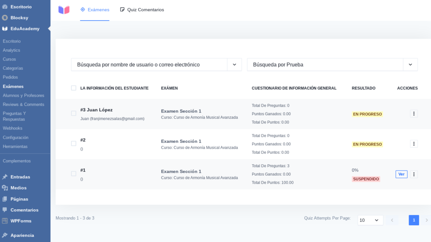The height and width of the screenshot is (242, 431).
Task: Expand the user search dropdown arrow
Action: point(234,64)
